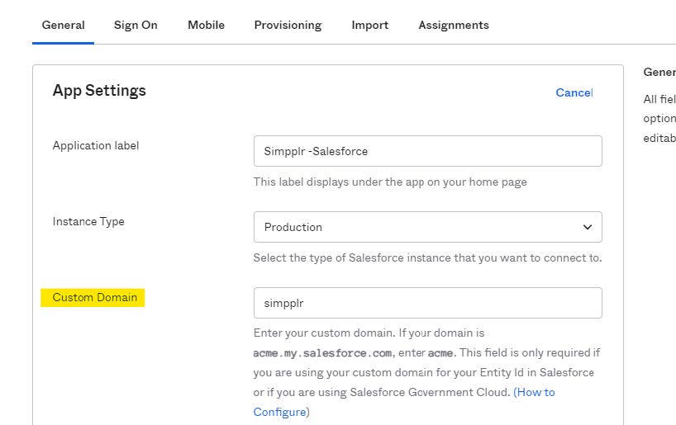Open the General tab
This screenshot has width=676, height=425.
tap(63, 25)
